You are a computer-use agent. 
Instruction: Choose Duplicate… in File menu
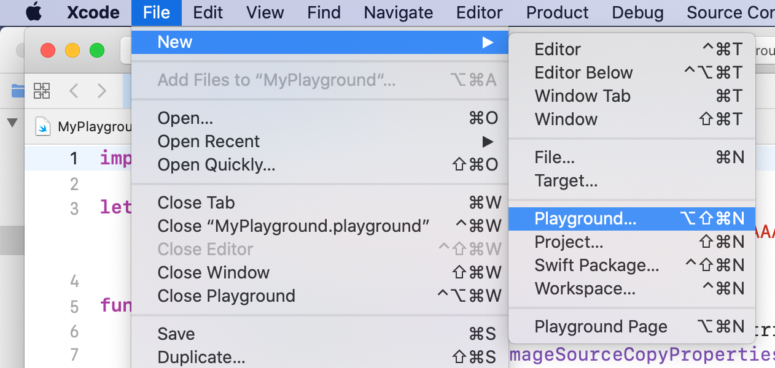pyautogui.click(x=320, y=357)
